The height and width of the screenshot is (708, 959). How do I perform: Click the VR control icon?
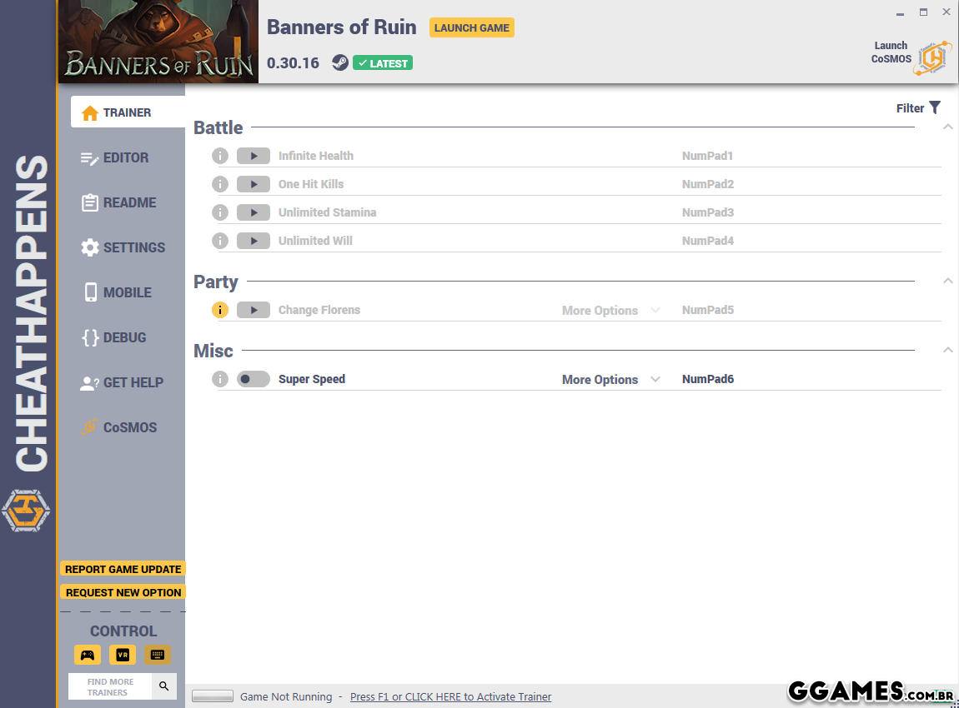pos(123,655)
